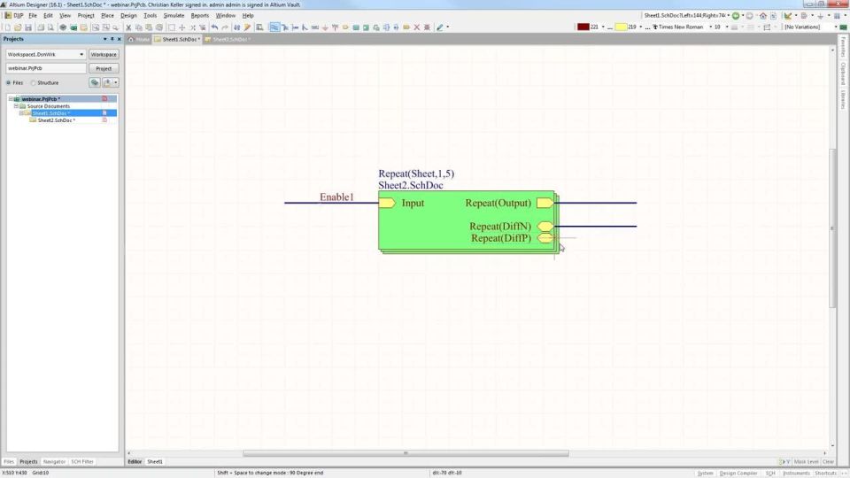The height and width of the screenshot is (478, 850).
Task: Click the Fit Document zoom toolbar icon
Action: (96, 27)
